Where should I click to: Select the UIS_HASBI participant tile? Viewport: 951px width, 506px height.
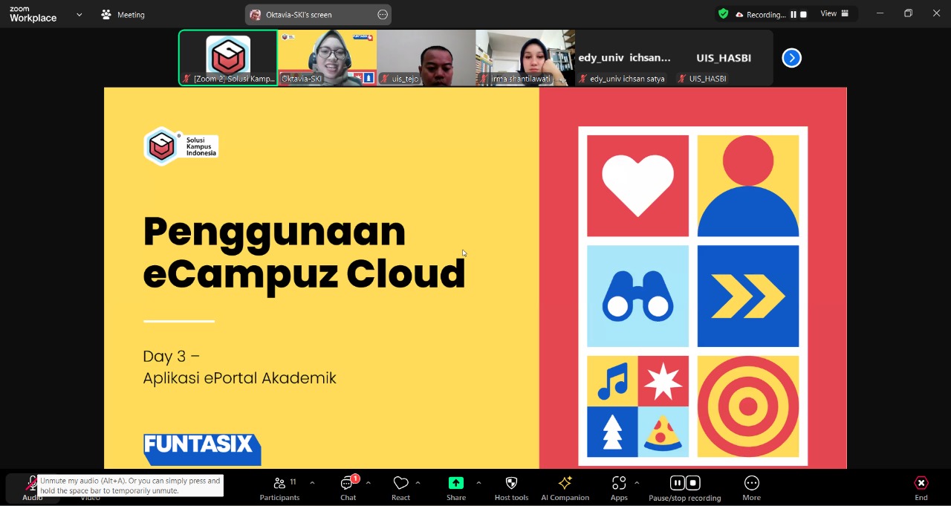[x=724, y=58]
